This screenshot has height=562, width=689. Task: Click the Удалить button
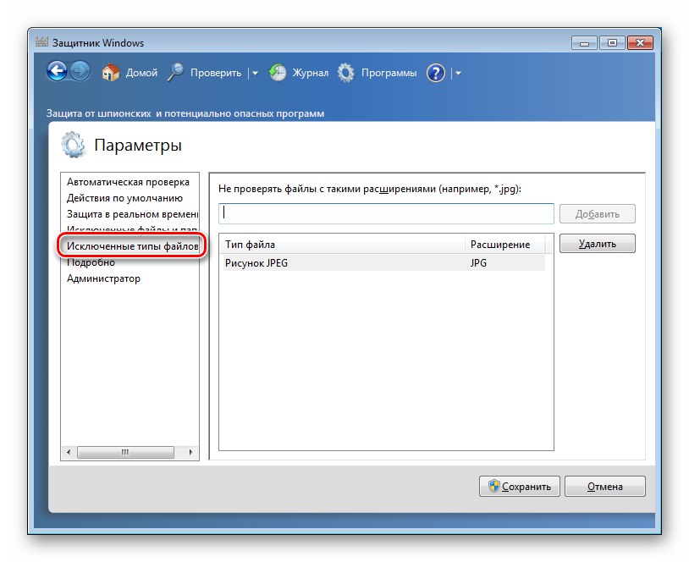click(x=598, y=244)
